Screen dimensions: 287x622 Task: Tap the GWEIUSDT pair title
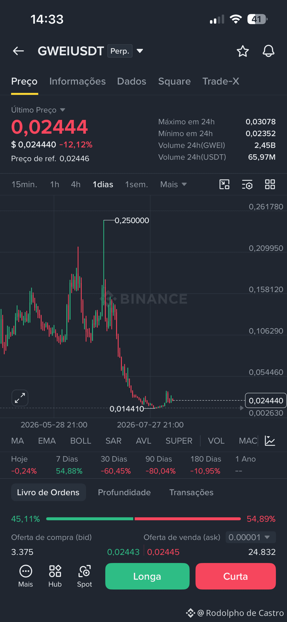[71, 51]
